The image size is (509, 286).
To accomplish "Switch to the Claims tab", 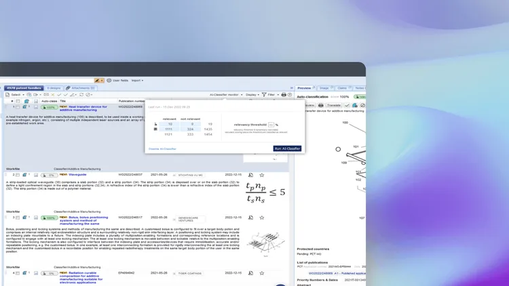I will pyautogui.click(x=343, y=88).
